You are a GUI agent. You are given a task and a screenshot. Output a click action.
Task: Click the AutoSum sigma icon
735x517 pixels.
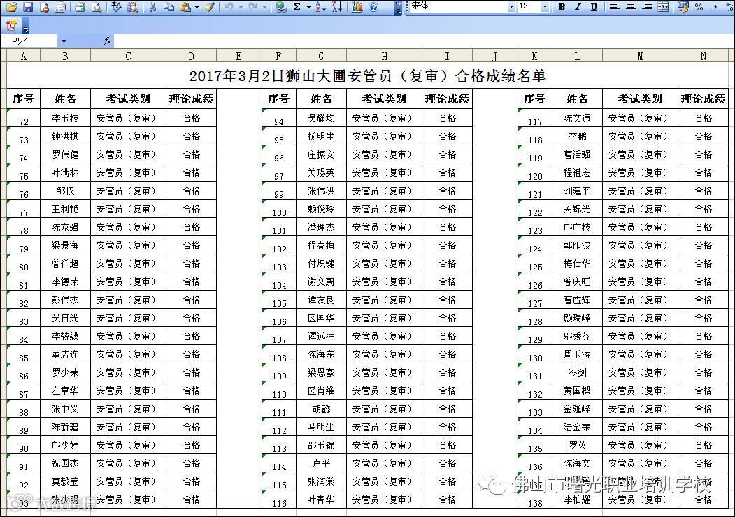tap(297, 7)
